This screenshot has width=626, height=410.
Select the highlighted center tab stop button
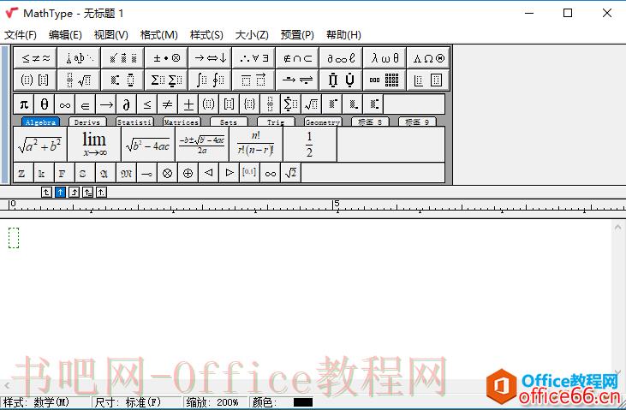(x=60, y=193)
